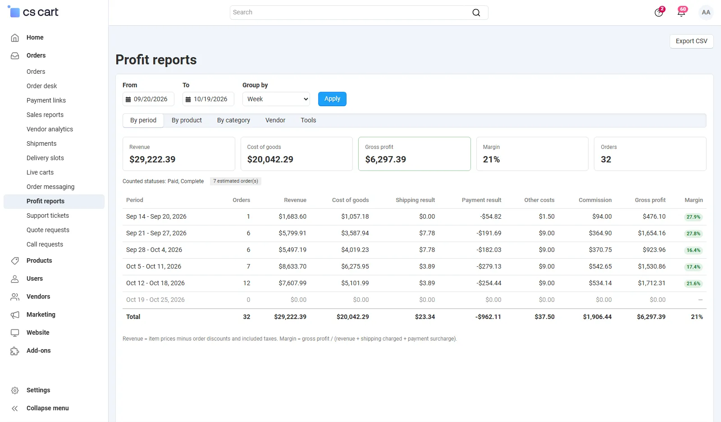Open Vendor analytics link
Screen dimensions: 721x422
(x=50, y=129)
